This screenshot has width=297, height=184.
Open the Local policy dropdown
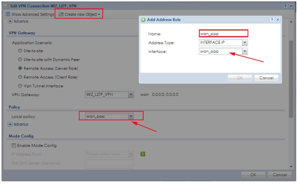point(131,116)
